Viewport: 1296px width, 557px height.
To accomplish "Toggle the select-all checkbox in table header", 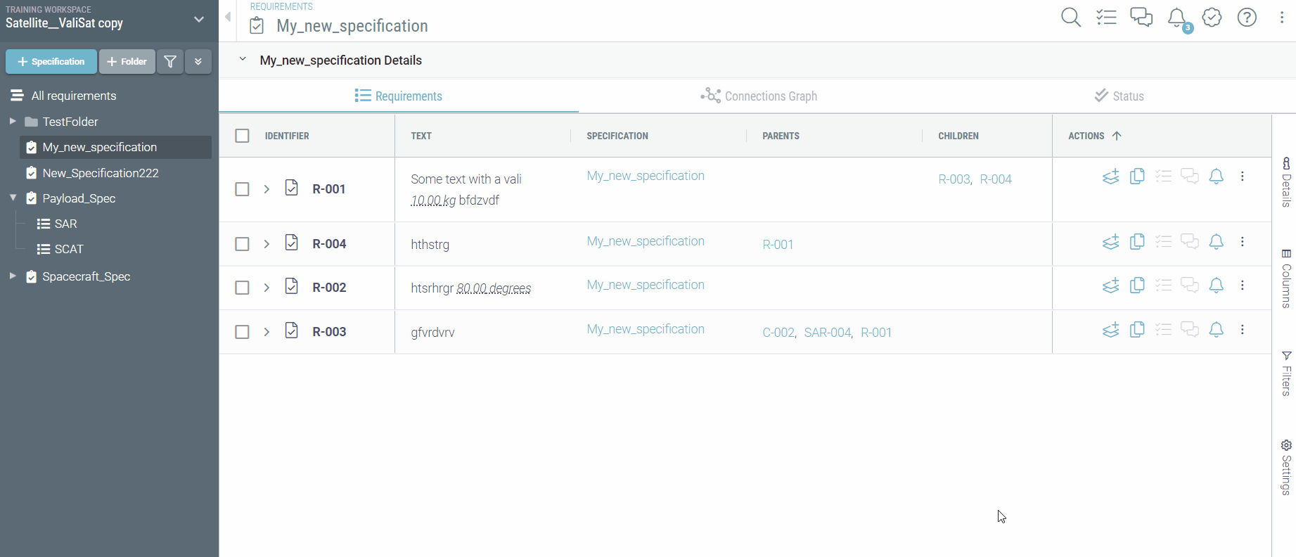I will pyautogui.click(x=242, y=136).
